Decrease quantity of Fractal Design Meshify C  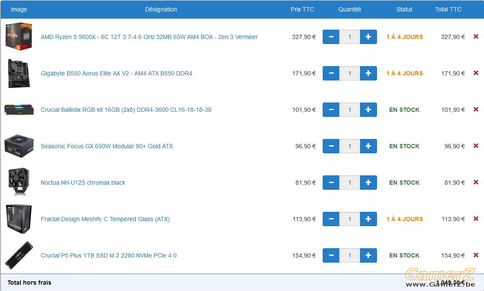click(331, 219)
